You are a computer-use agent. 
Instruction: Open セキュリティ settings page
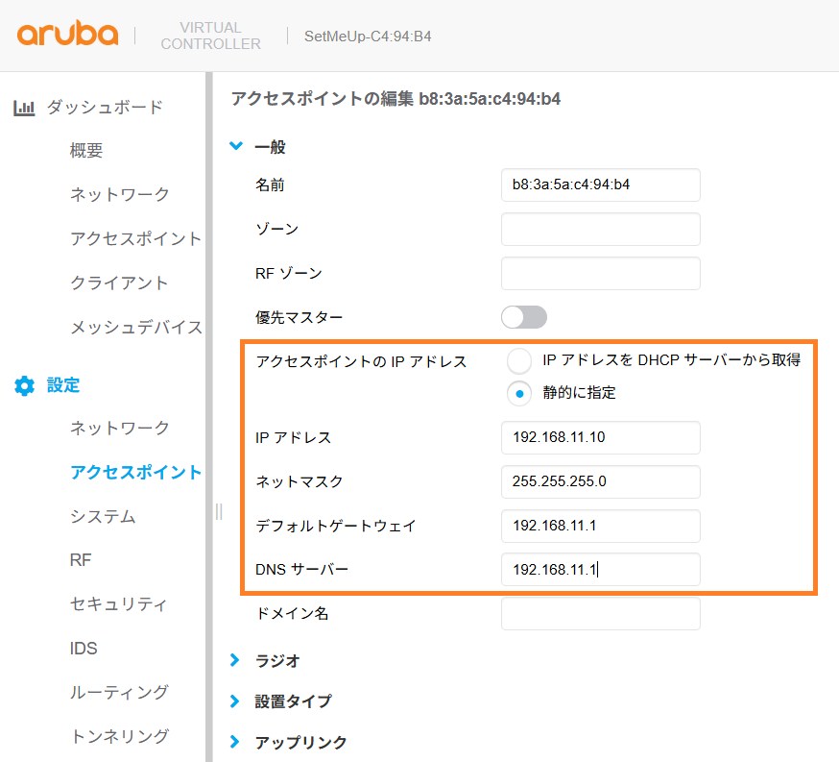coord(119,603)
